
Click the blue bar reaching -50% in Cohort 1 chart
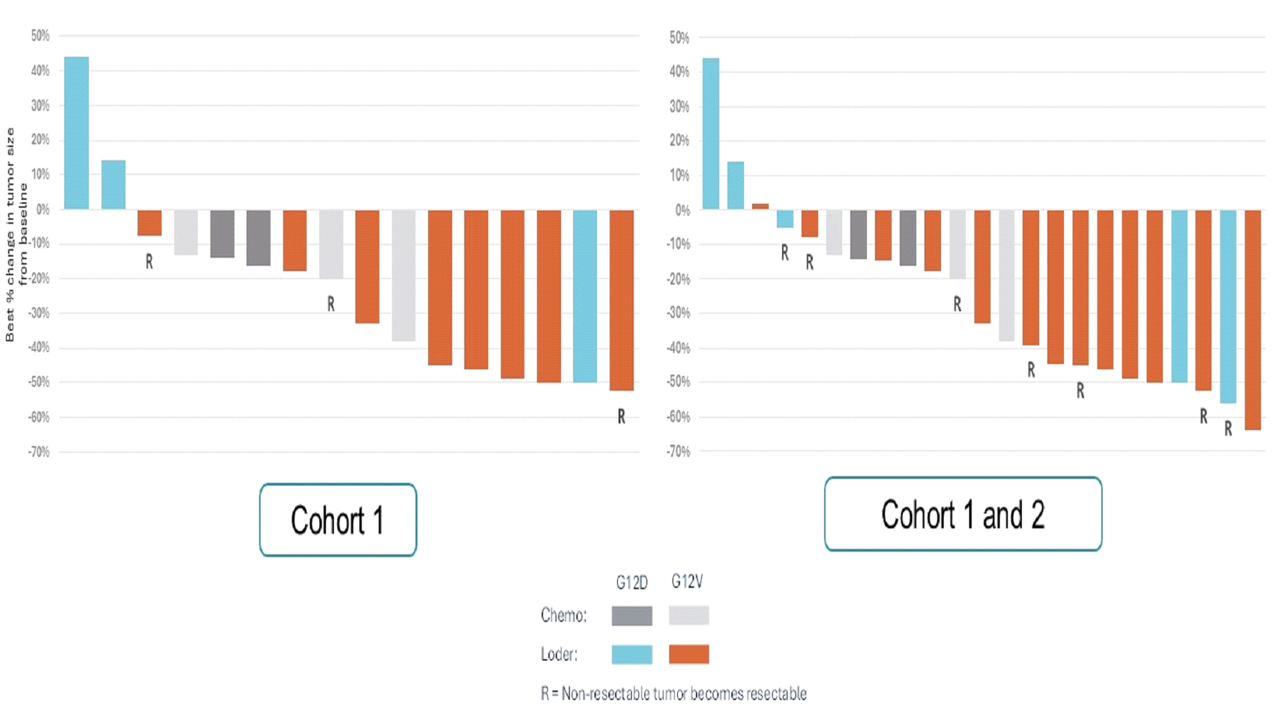(584, 296)
